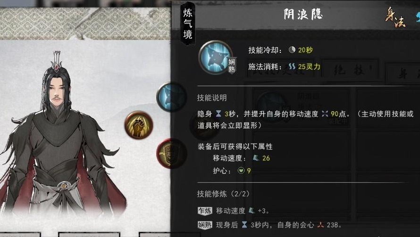Click the boot icon next to 26

256,158
